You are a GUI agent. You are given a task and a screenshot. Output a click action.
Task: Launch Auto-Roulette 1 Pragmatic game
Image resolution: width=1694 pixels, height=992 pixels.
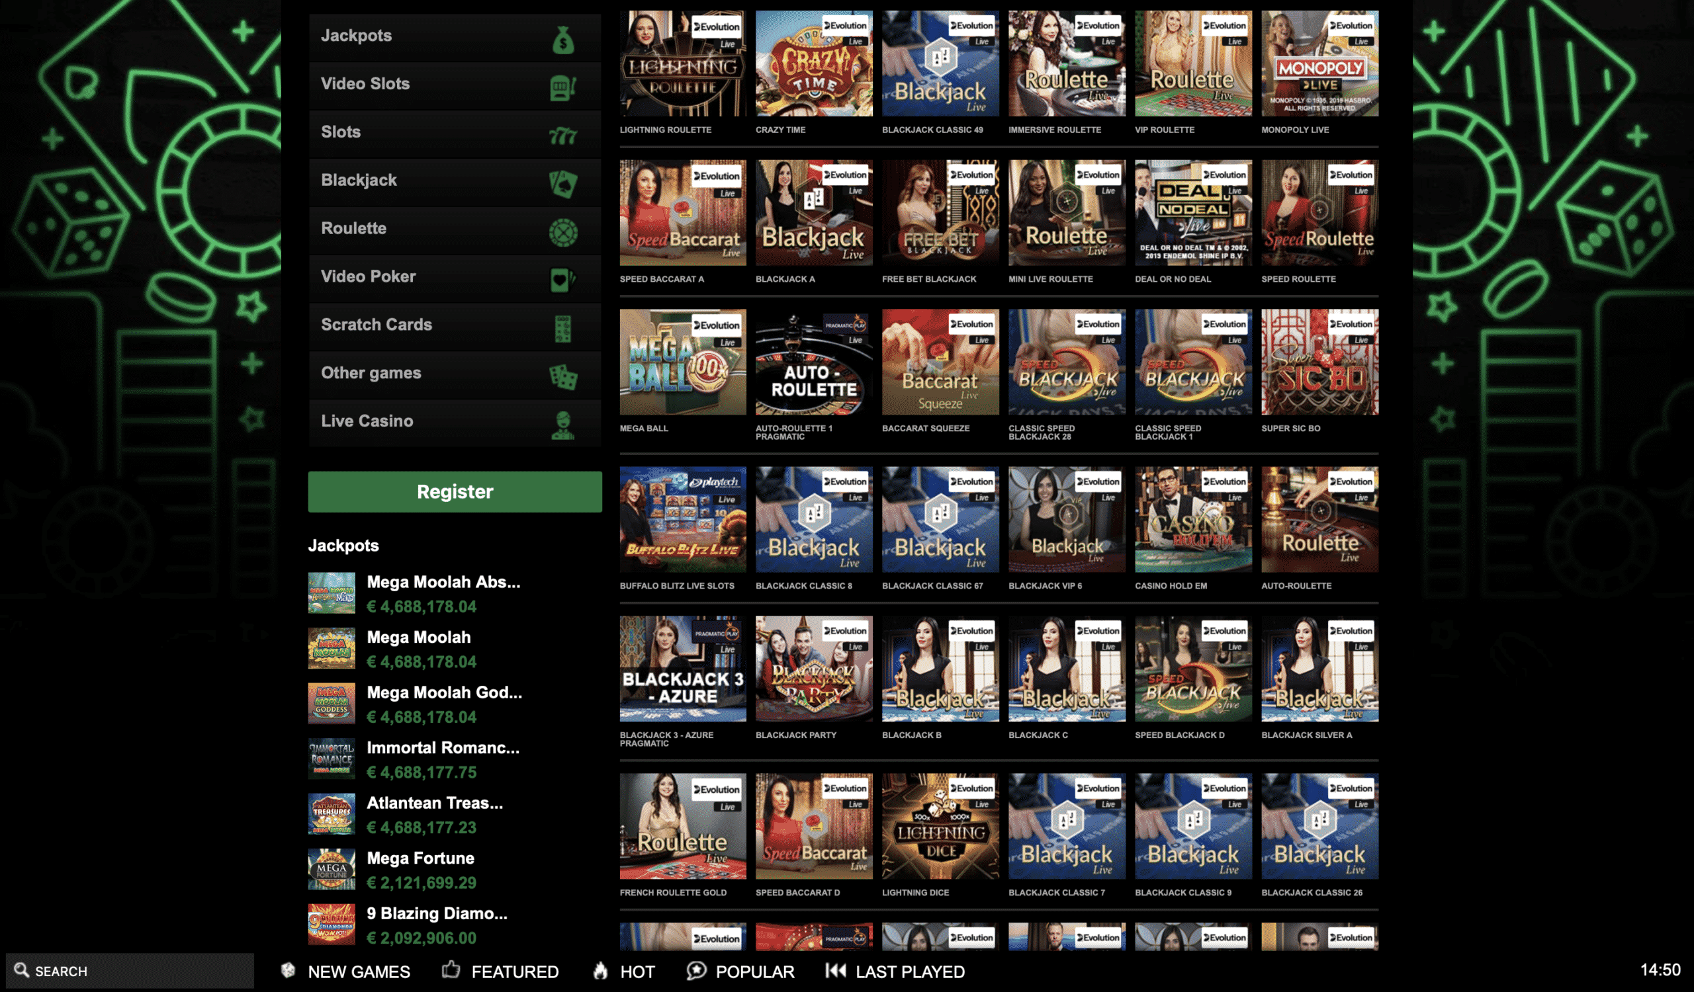[x=813, y=361]
